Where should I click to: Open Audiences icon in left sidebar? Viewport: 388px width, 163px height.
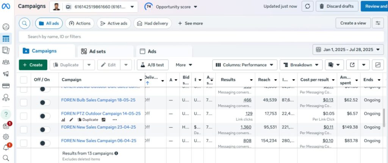pos(6,62)
